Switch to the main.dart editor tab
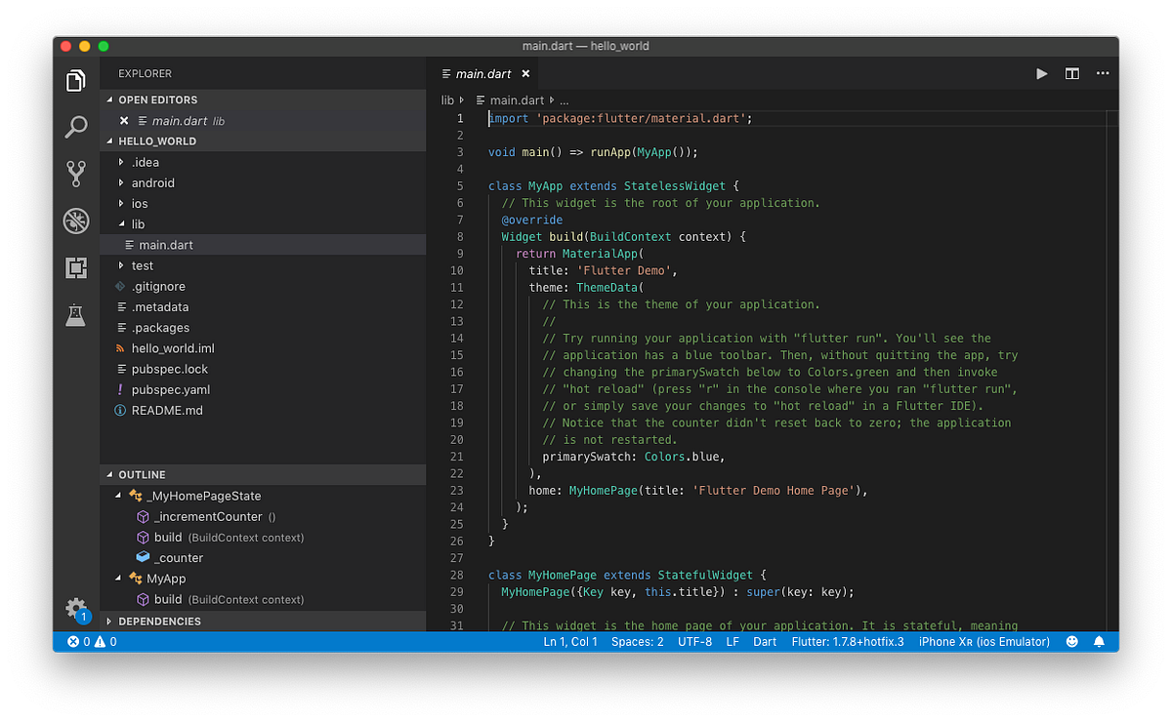 point(481,73)
